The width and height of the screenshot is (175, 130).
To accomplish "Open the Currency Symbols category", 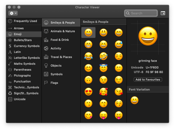I will [x=24, y=46].
